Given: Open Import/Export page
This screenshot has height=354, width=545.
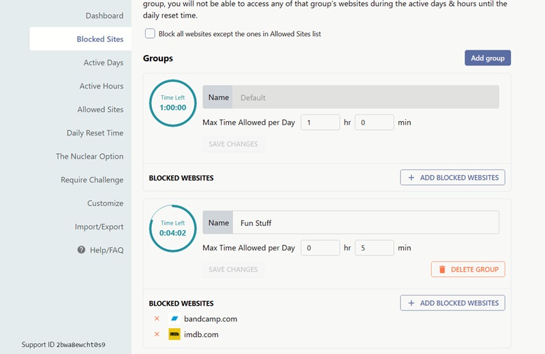Looking at the screenshot, I should (x=99, y=227).
